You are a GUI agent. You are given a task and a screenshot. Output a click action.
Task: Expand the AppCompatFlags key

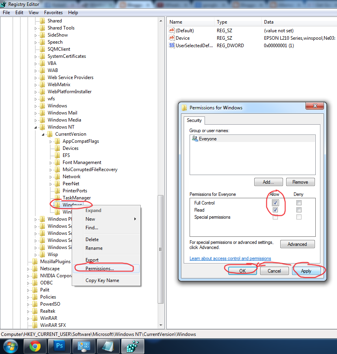pyautogui.click(x=51, y=142)
